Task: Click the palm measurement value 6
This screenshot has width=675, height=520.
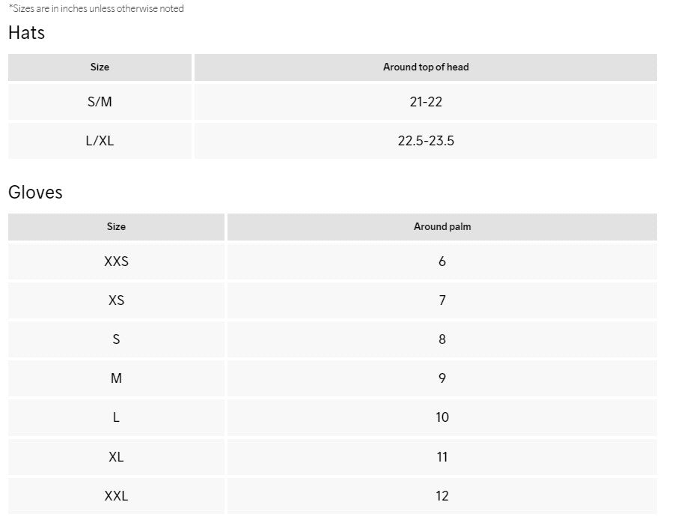Action: pyautogui.click(x=442, y=261)
